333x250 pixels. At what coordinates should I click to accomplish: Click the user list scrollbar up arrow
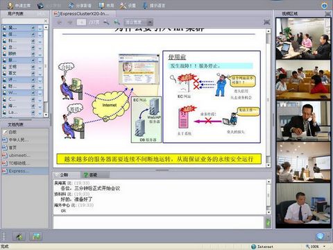click(46, 27)
